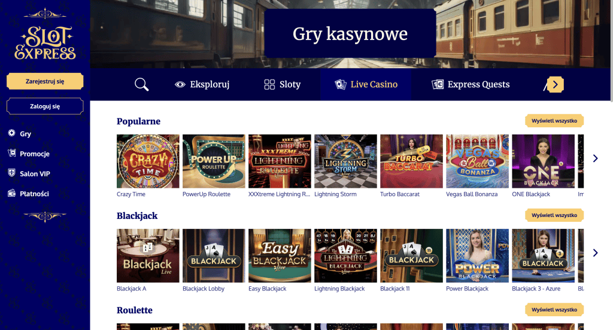
Task: Click the Roulette section heading
Action: click(x=135, y=310)
